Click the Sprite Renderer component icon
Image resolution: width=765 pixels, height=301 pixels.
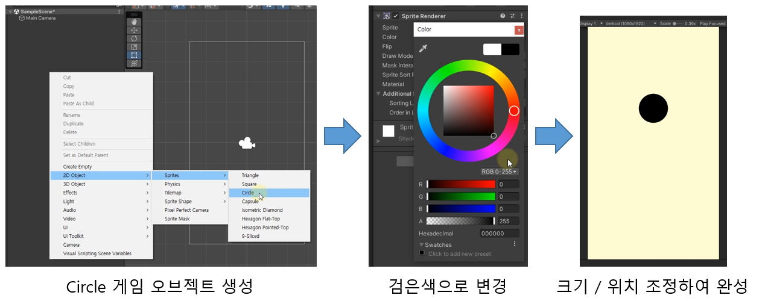pos(387,16)
